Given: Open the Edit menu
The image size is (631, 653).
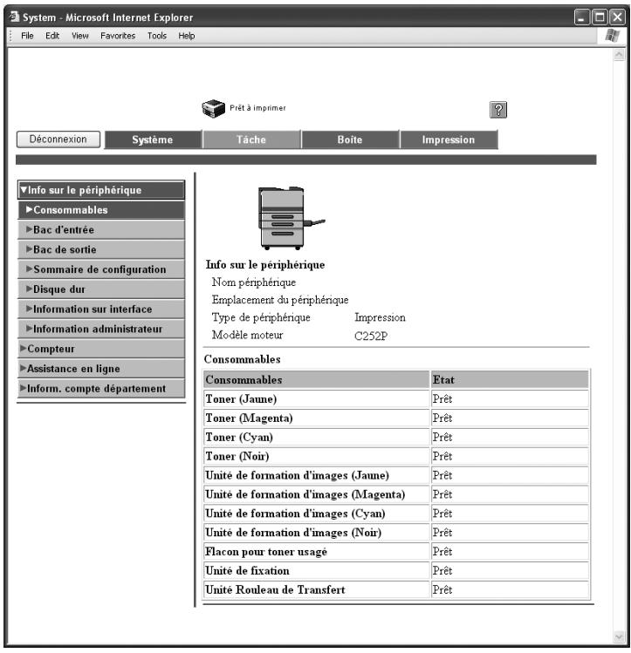Looking at the screenshot, I should (x=52, y=36).
